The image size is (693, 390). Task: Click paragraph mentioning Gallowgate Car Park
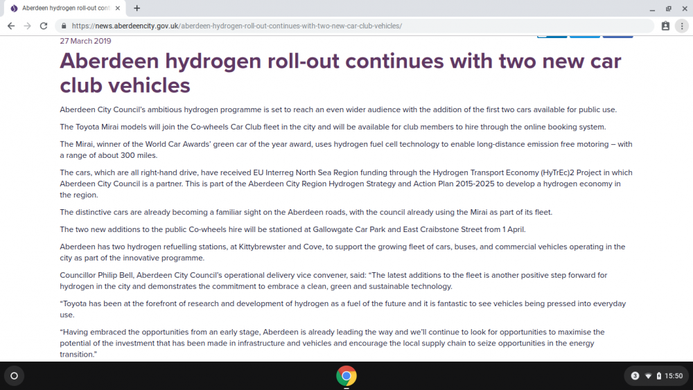[292, 229]
